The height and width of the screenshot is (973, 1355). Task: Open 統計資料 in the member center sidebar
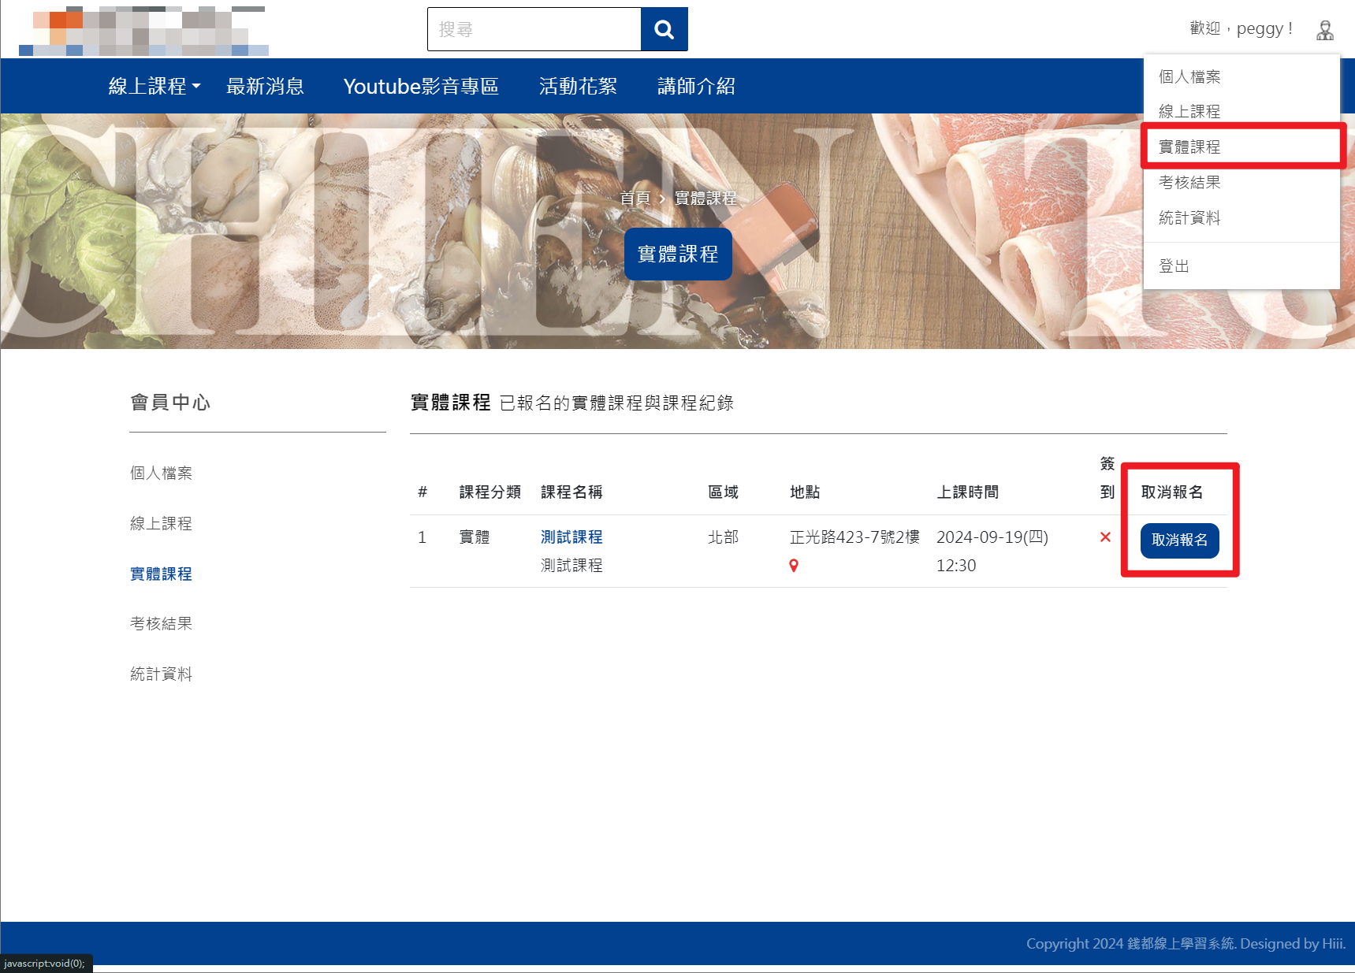(162, 674)
